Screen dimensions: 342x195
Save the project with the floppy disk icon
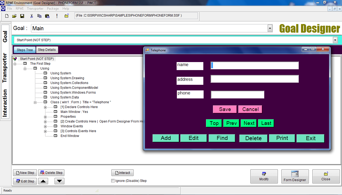coord(22,16)
